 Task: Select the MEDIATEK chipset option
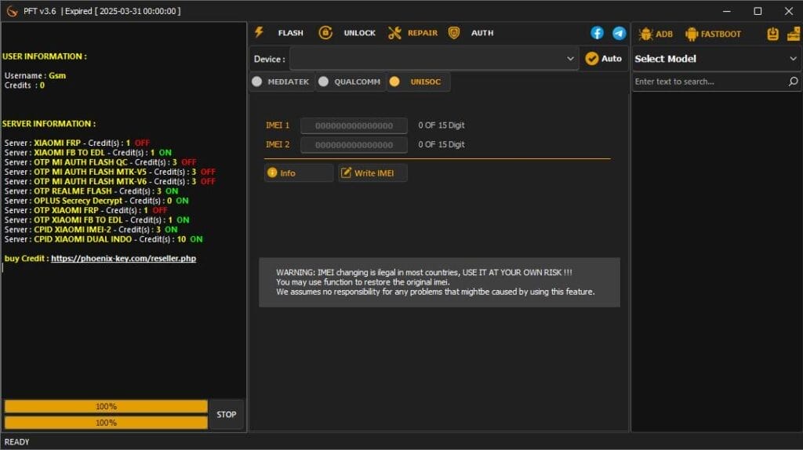(x=281, y=82)
